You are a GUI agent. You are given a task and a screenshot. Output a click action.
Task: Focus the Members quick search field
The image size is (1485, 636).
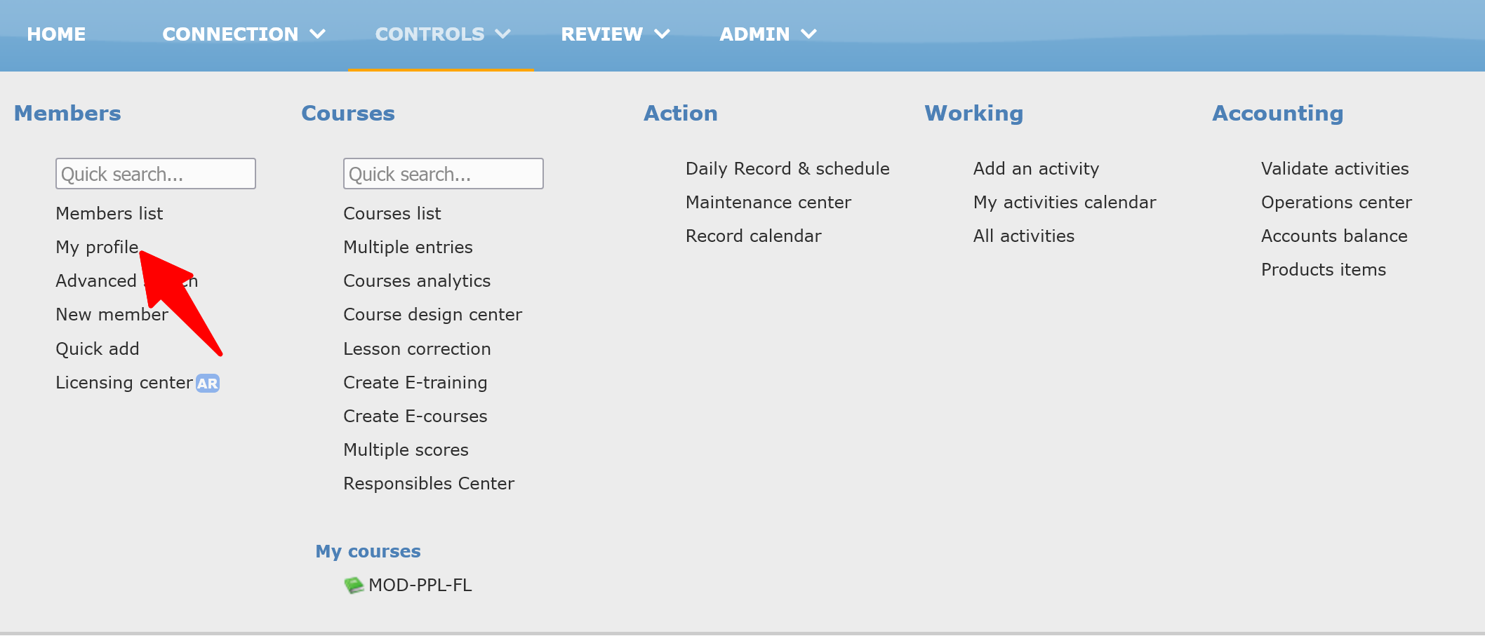click(x=155, y=174)
